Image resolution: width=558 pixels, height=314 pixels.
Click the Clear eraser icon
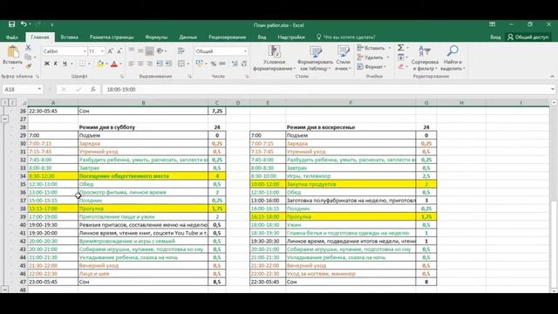coord(401,66)
